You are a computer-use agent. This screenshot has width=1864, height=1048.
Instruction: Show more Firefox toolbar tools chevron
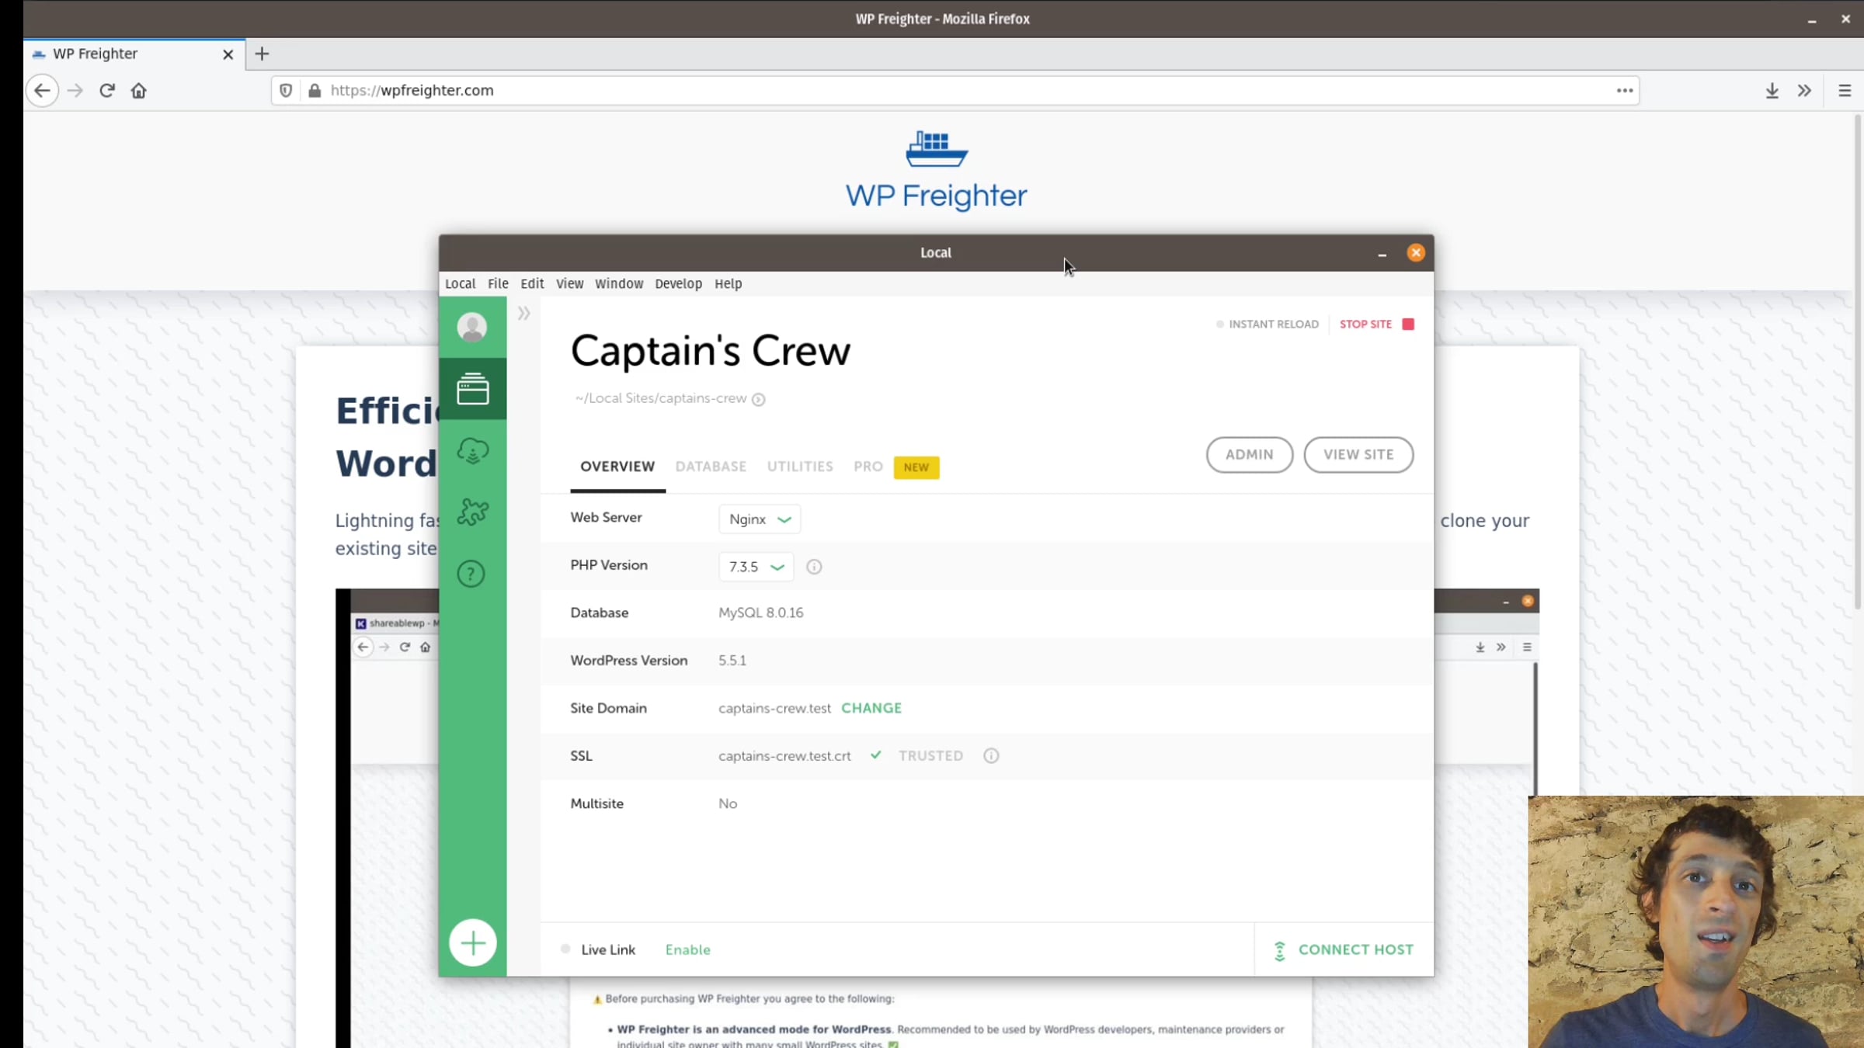[x=1804, y=90]
